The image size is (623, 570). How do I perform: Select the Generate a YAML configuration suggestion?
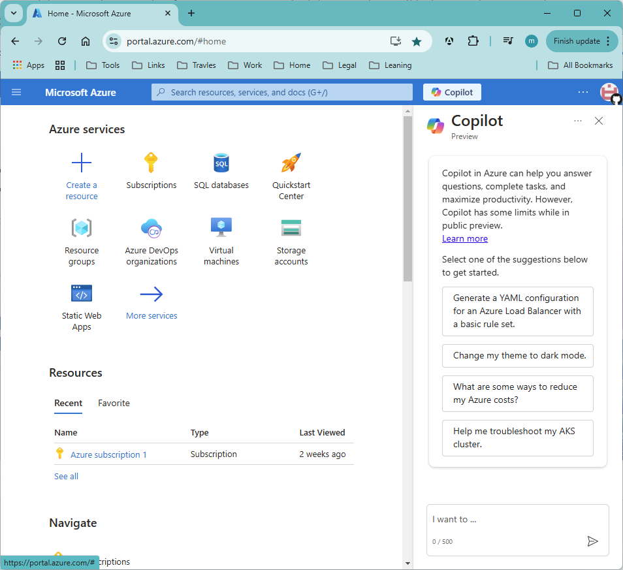coord(518,311)
